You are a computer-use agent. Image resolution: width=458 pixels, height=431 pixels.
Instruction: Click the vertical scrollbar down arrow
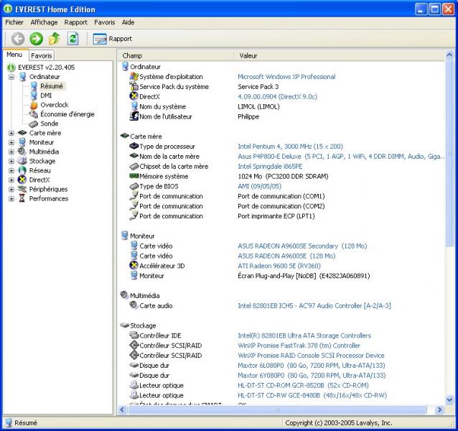[450, 399]
